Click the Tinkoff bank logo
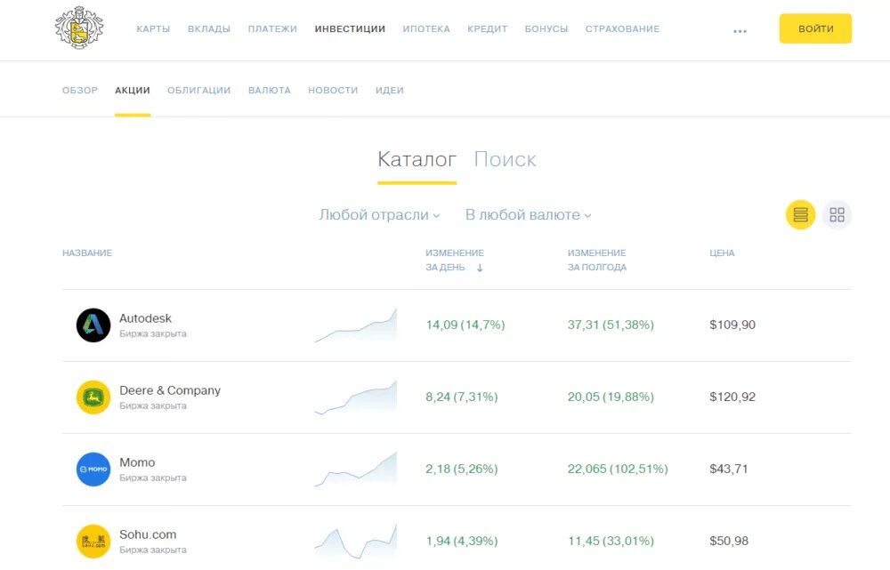Screen dimensions: 890x570 click(x=79, y=28)
